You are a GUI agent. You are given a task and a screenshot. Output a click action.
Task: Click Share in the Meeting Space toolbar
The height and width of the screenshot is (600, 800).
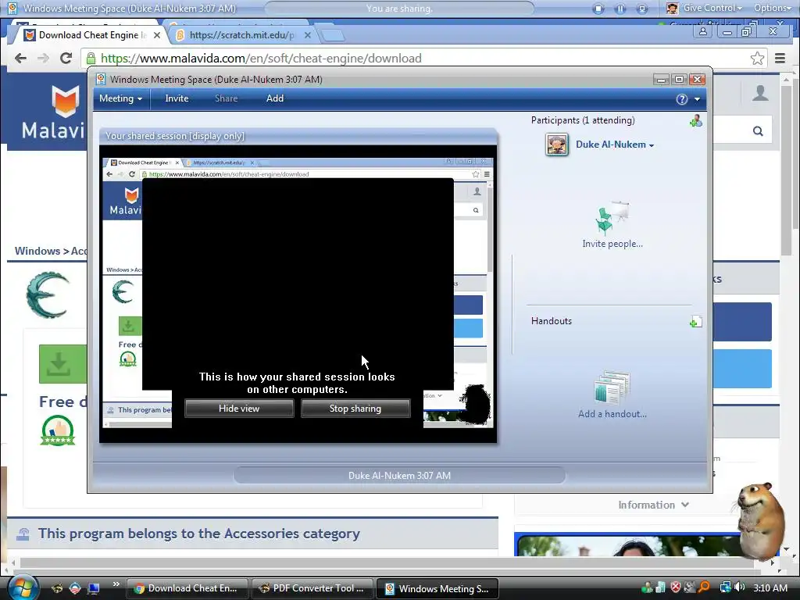click(226, 98)
